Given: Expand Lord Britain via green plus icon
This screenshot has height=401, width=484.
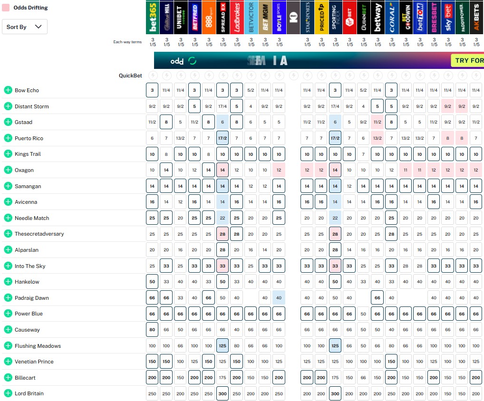Looking at the screenshot, I should (8, 393).
